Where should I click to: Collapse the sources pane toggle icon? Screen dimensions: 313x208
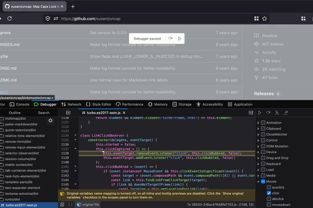[68, 113]
